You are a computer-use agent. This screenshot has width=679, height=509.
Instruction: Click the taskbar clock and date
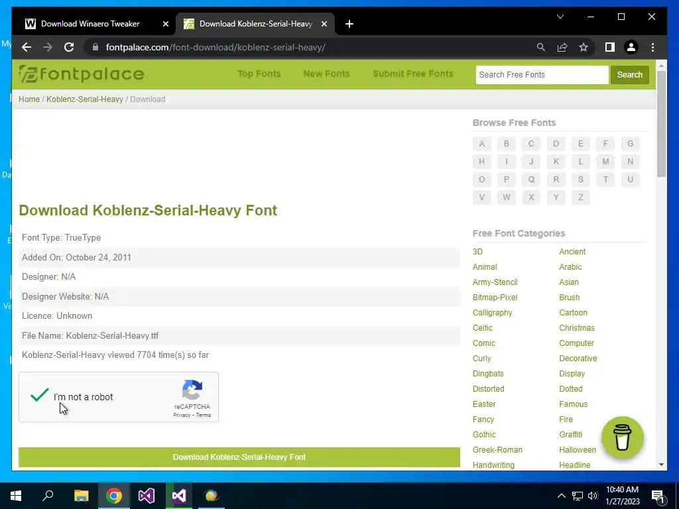click(x=622, y=496)
